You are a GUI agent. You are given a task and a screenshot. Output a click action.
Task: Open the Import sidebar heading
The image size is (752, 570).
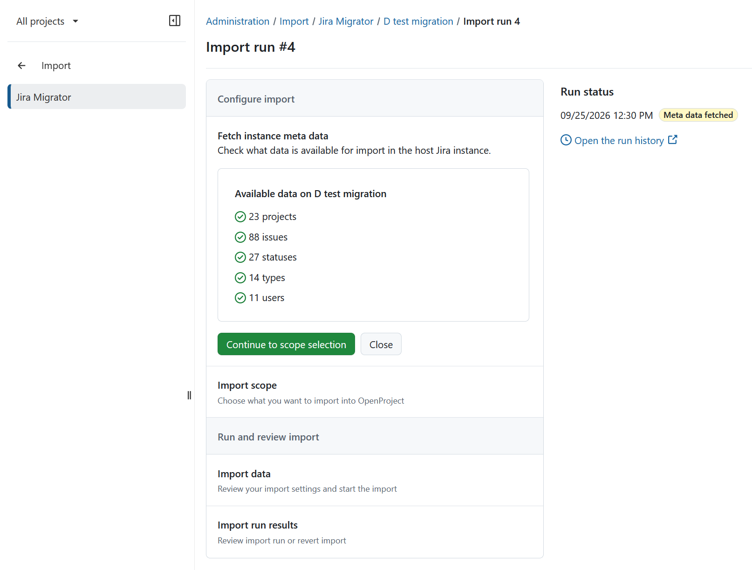coord(56,66)
